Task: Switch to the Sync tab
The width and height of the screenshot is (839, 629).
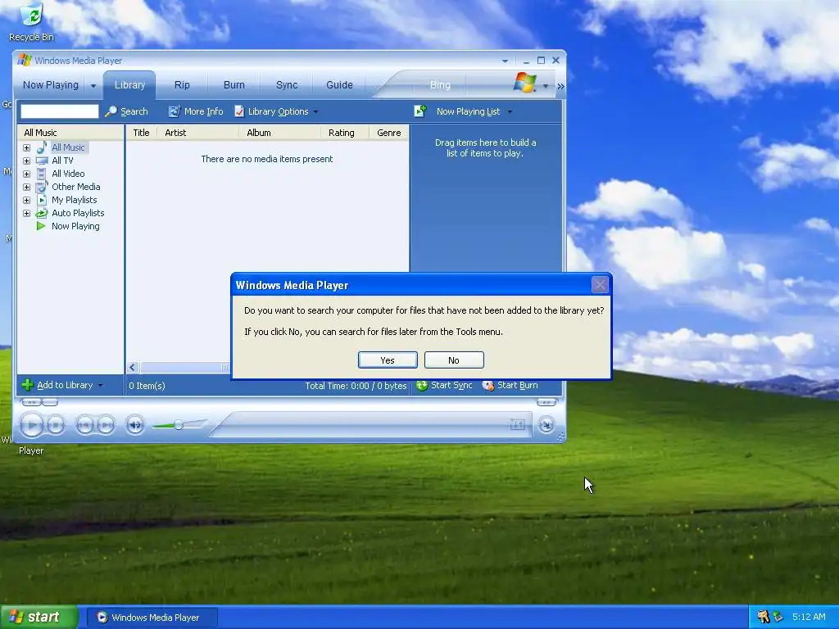Action: tap(287, 85)
